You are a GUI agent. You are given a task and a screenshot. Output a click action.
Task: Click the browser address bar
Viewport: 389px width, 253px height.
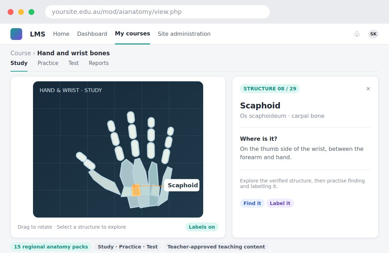tap(157, 12)
